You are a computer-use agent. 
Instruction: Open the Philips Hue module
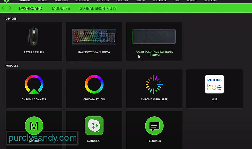point(214,89)
